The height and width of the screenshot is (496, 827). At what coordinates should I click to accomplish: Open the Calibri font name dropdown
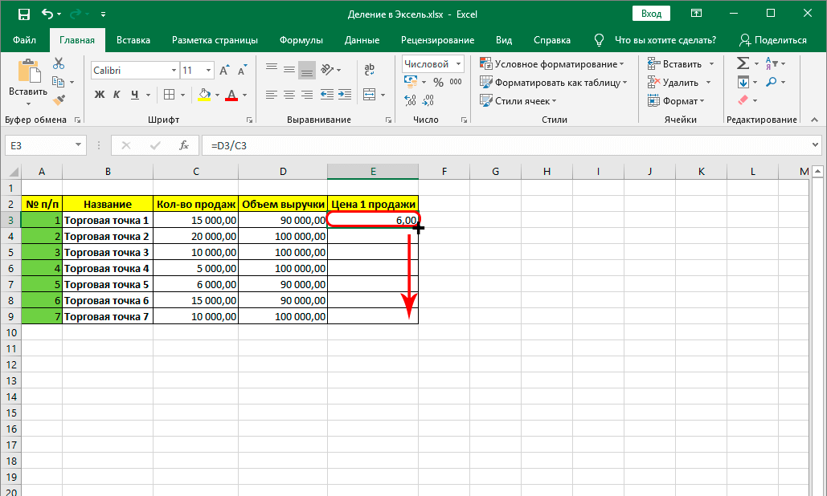[174, 71]
